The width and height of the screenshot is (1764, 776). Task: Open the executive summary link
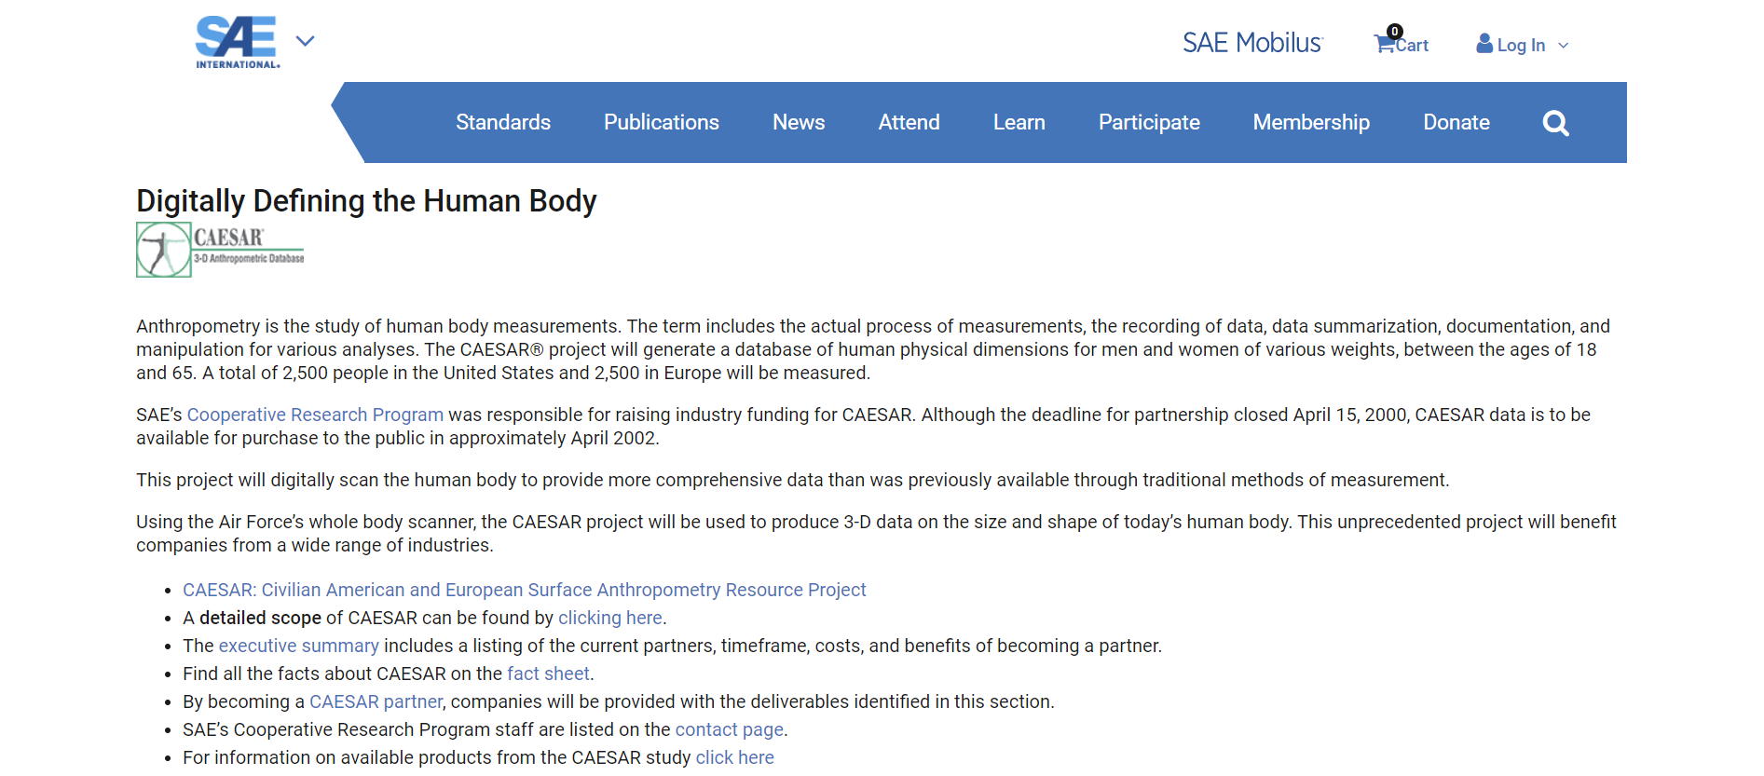[x=299, y=646]
